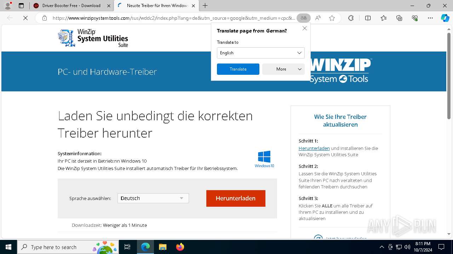Click the Downloadzeit text line
This screenshot has height=254, width=453.
(x=109, y=225)
